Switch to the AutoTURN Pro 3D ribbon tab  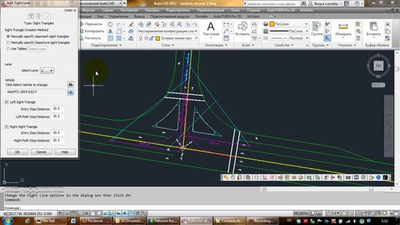pyautogui.click(x=227, y=16)
